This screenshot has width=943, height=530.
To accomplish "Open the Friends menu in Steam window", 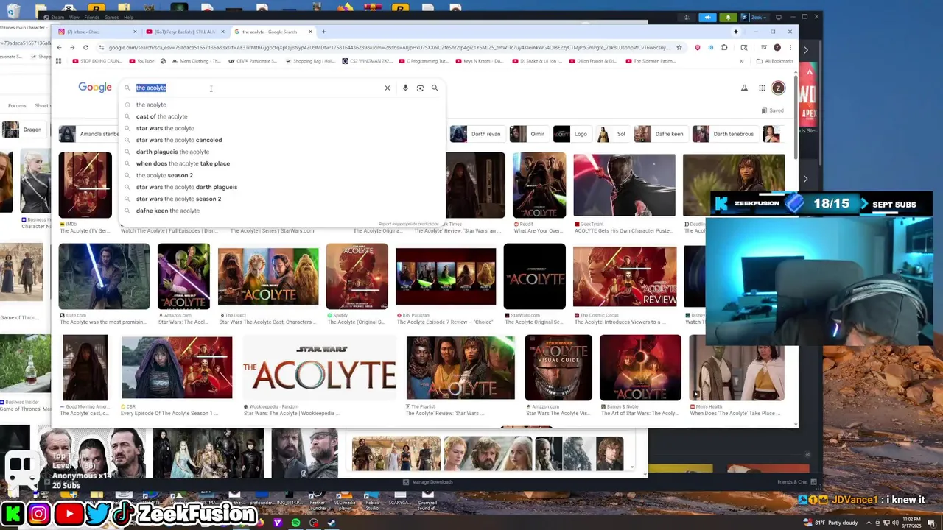I will pos(91,17).
